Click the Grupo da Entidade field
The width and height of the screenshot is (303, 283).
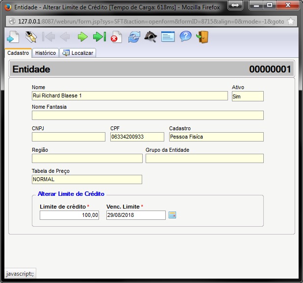(204, 158)
